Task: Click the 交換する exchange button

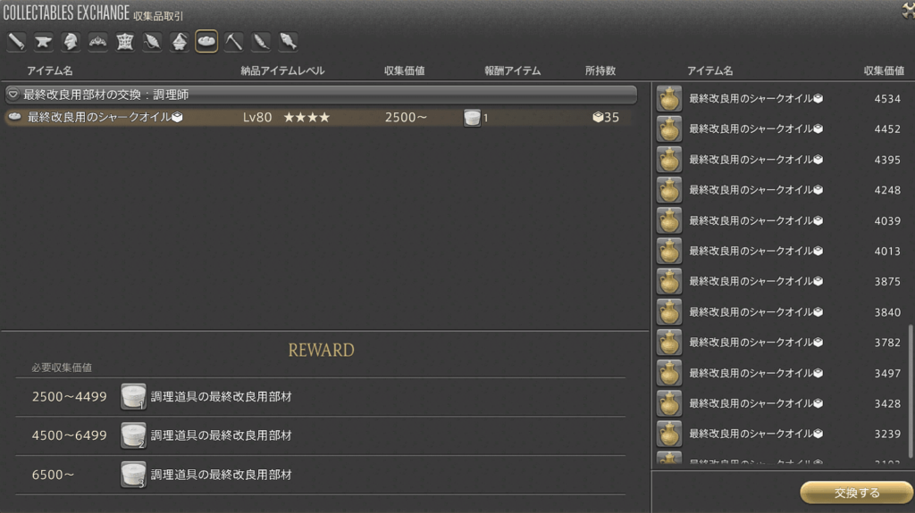Action: (856, 493)
